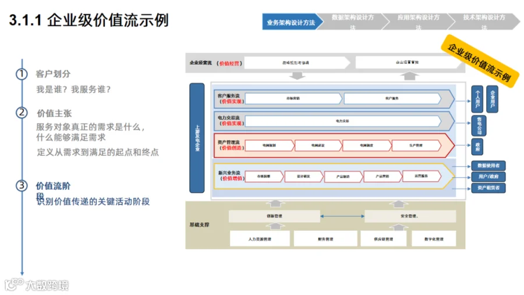Select the wide 电力交易 arrow box
524x295 pixels.
point(343,121)
